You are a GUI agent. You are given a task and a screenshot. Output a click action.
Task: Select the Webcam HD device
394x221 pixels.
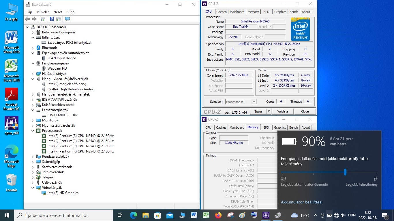click(x=57, y=68)
